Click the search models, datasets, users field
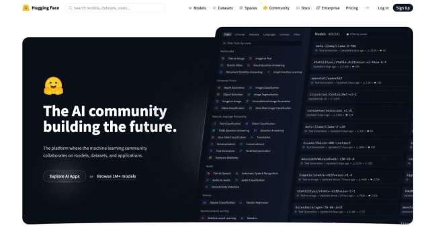Viewport: 430px width, 242px height. pos(115,8)
